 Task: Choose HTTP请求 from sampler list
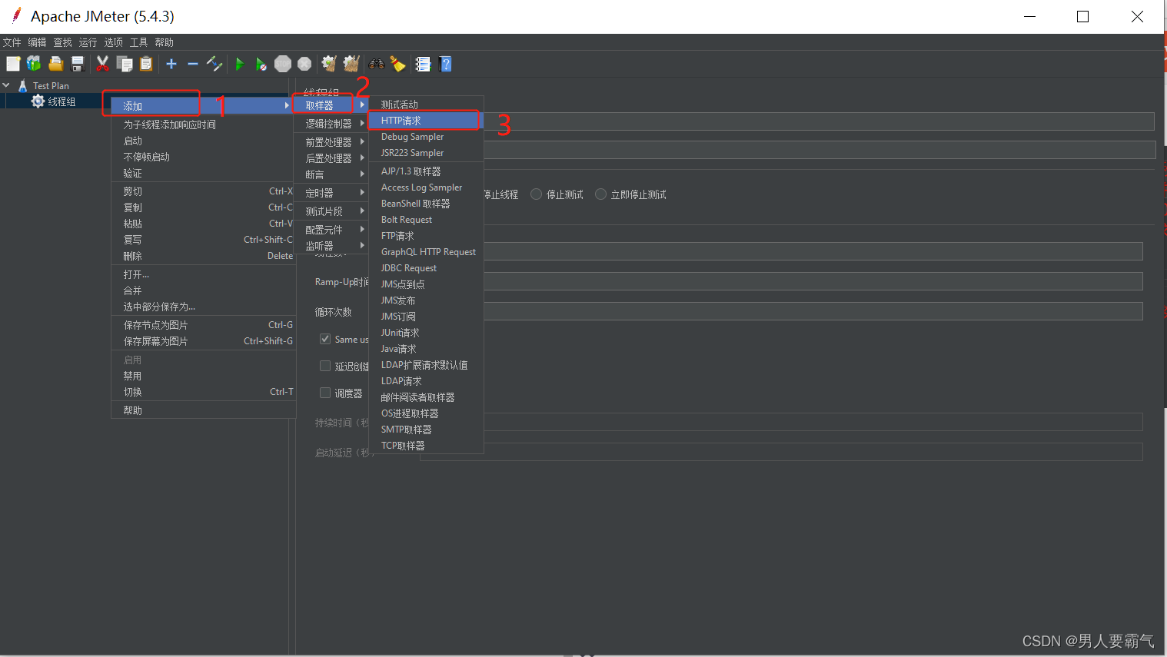click(x=426, y=121)
